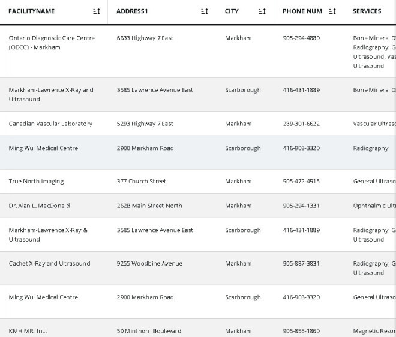Click the PHONE NUM header label
The image size is (396, 337).
click(302, 11)
